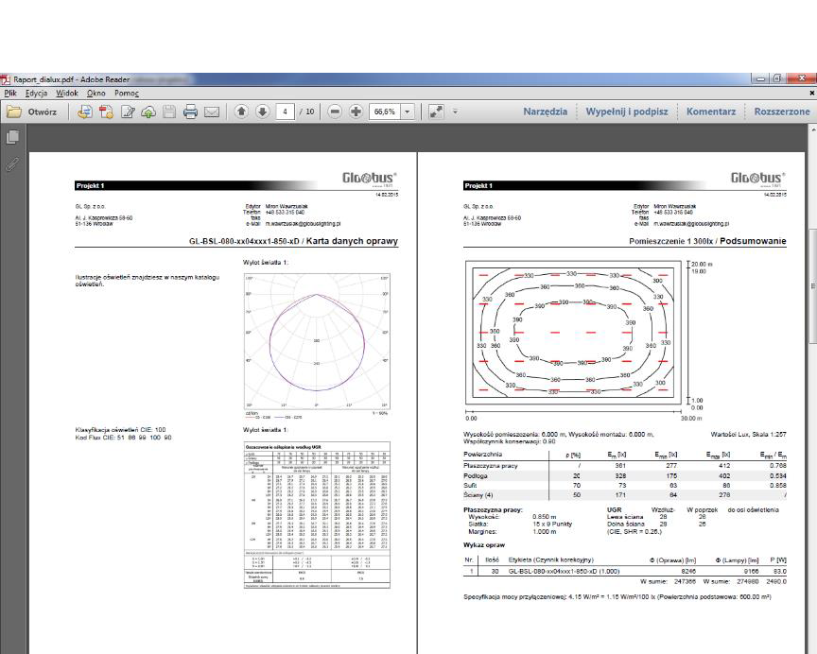Click the sign document pen icon
Viewport: 817px width, 654px height.
(x=128, y=112)
